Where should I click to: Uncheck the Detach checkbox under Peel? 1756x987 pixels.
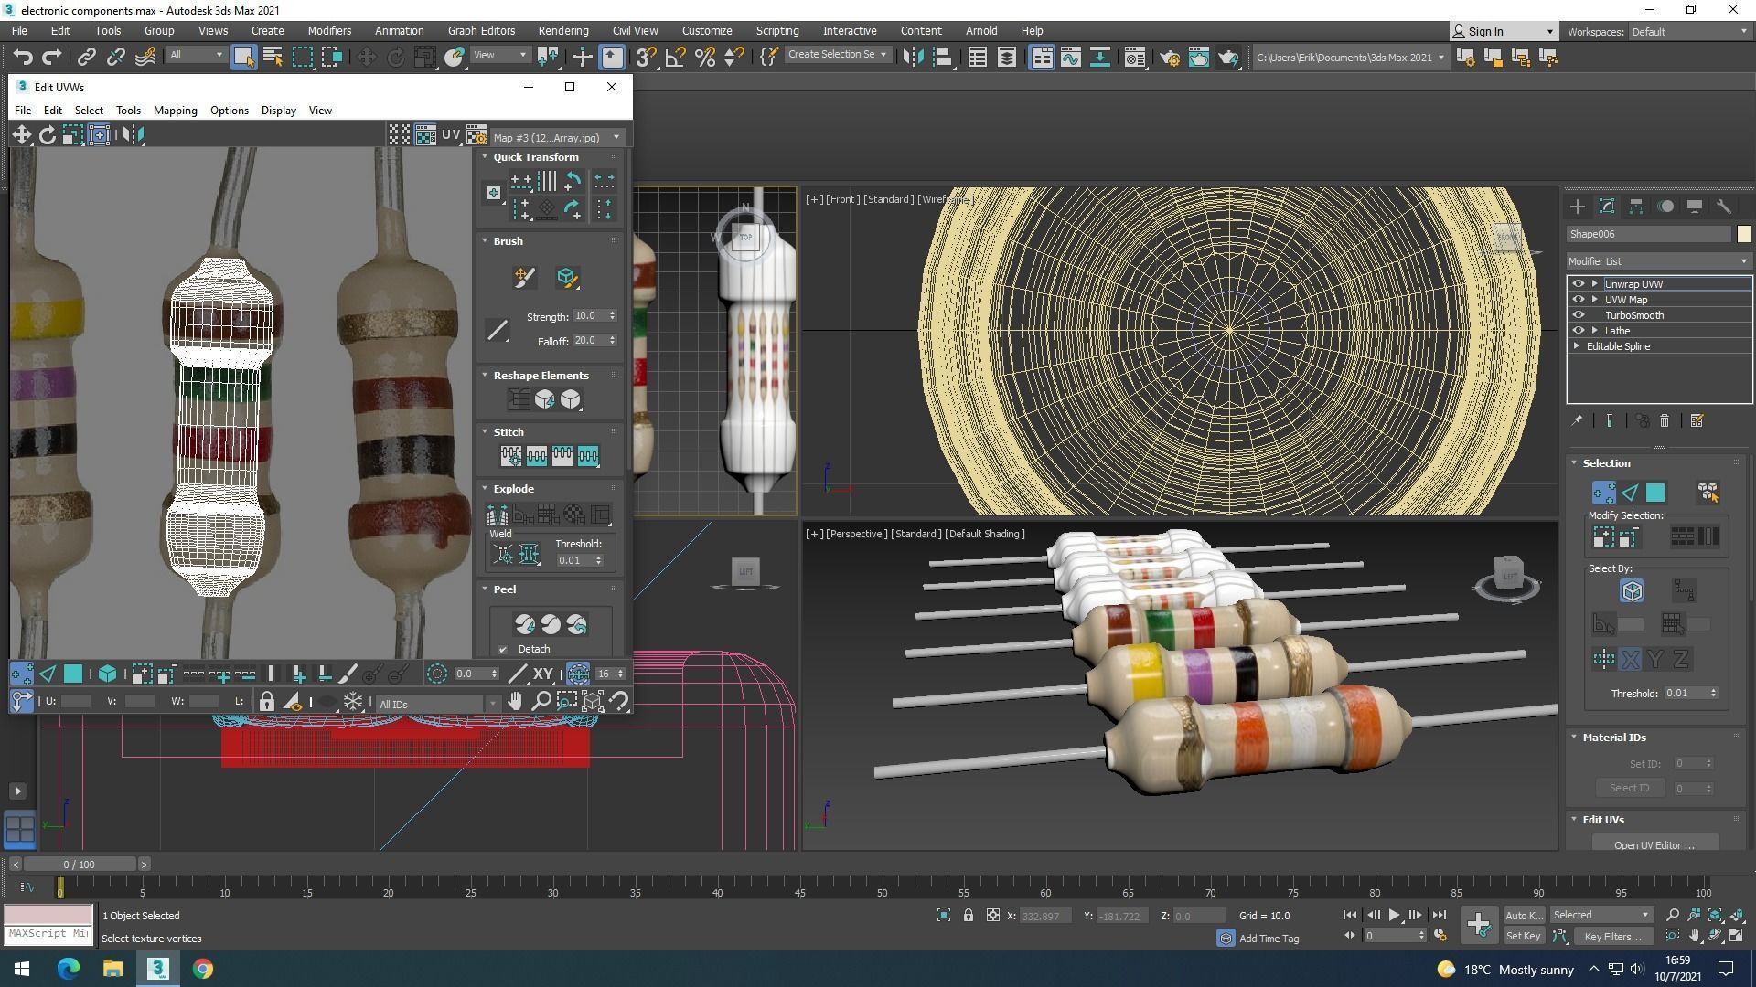tap(503, 650)
